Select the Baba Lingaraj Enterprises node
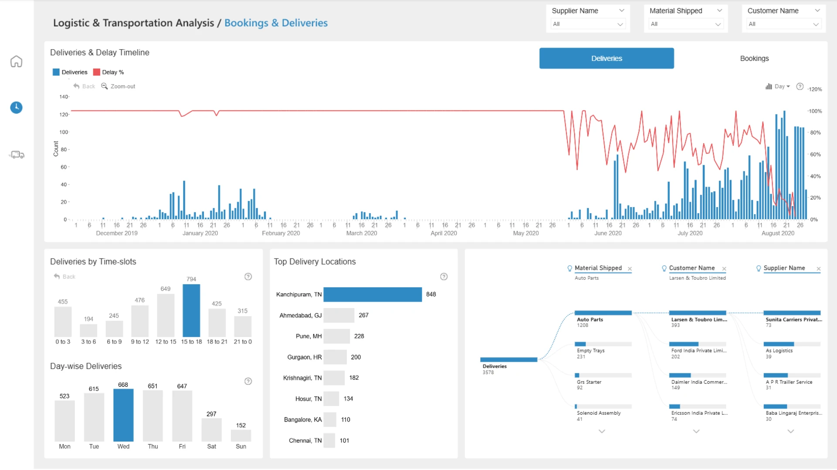The width and height of the screenshot is (837, 470). pyautogui.click(x=792, y=407)
